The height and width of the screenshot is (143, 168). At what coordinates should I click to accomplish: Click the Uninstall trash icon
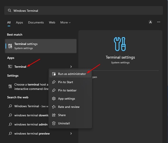53,123
